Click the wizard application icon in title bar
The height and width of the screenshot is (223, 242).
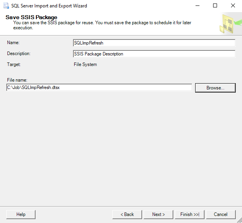pos(6,6)
